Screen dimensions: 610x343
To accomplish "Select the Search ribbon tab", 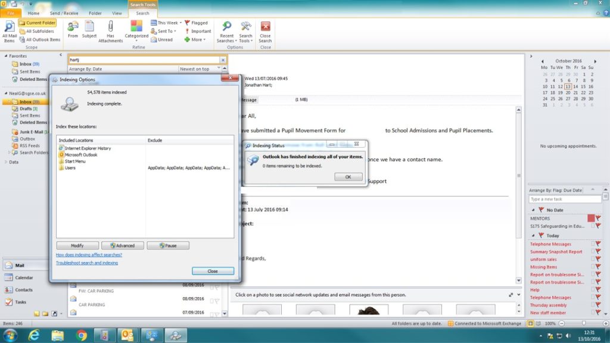I will click(142, 13).
